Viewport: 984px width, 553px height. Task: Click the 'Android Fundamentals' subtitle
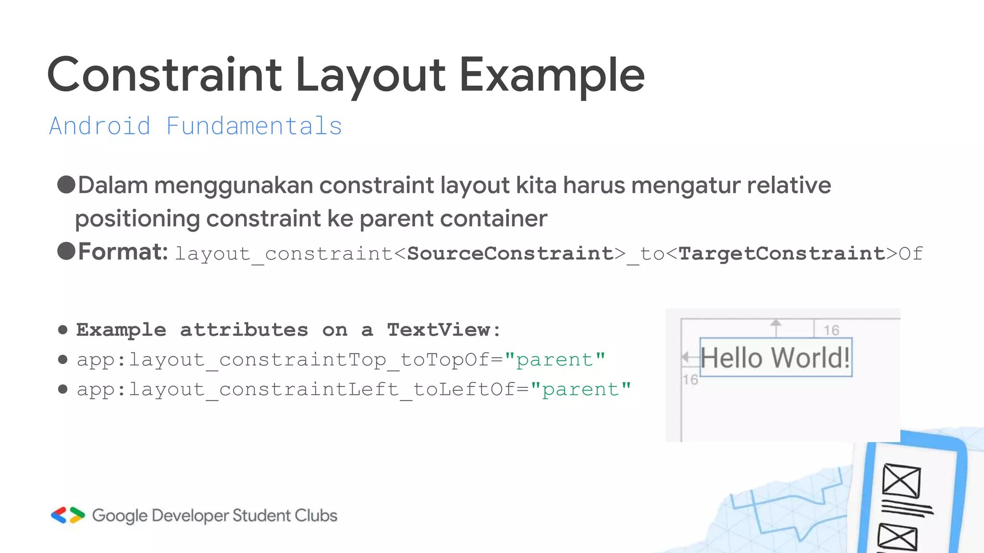coord(196,126)
